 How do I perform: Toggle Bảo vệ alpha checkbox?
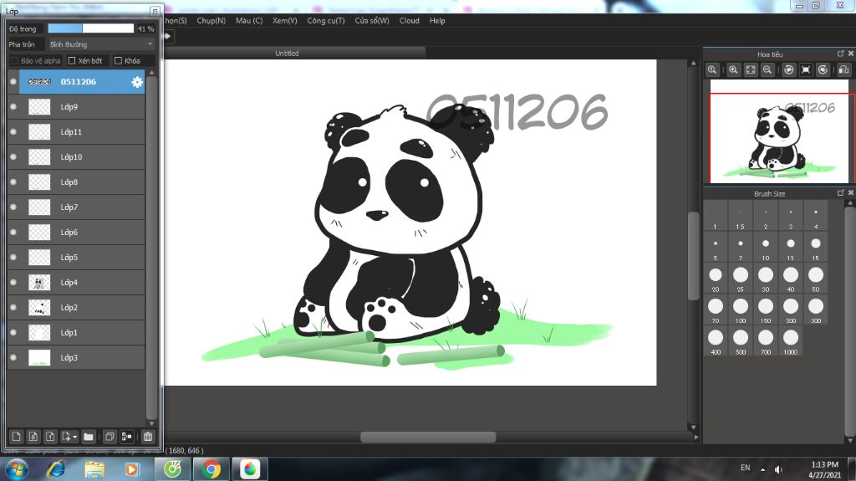(x=15, y=61)
